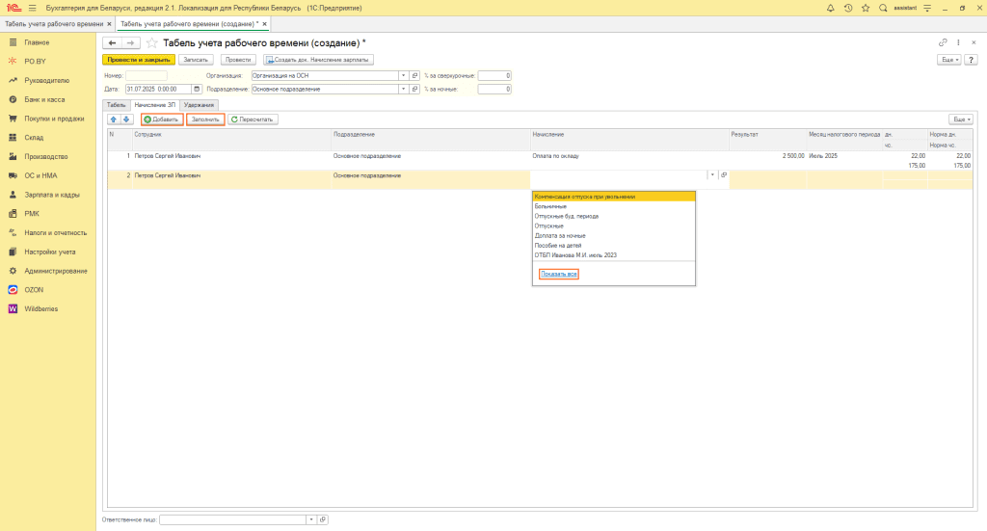The width and height of the screenshot is (987, 531).
Task: Click the Пересчитать button
Action: click(x=253, y=119)
